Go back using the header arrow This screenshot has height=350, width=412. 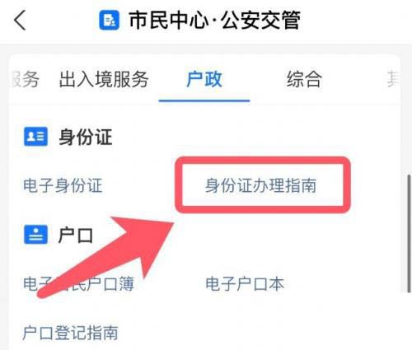click(20, 20)
